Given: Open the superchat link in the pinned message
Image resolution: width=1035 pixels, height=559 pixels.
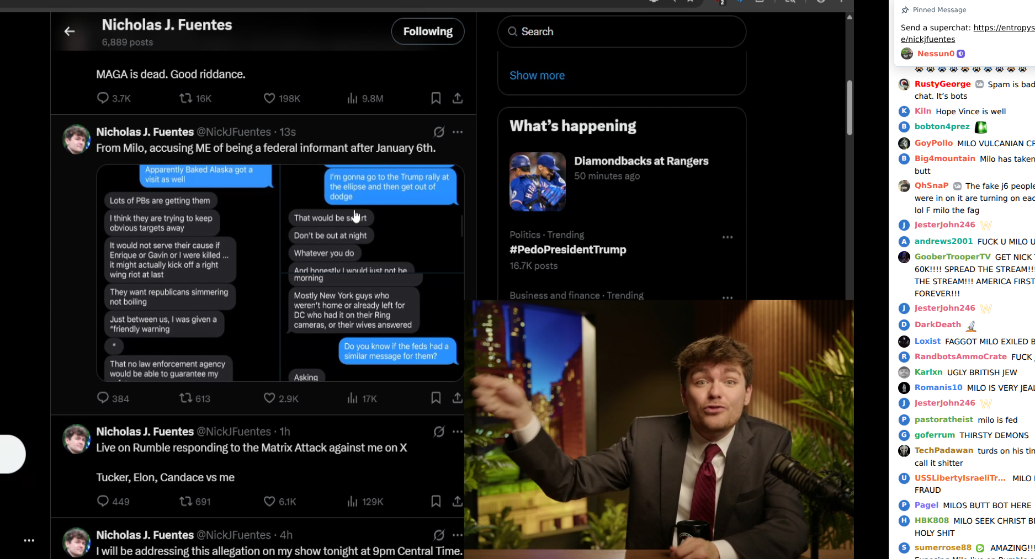Looking at the screenshot, I should (x=1003, y=28).
